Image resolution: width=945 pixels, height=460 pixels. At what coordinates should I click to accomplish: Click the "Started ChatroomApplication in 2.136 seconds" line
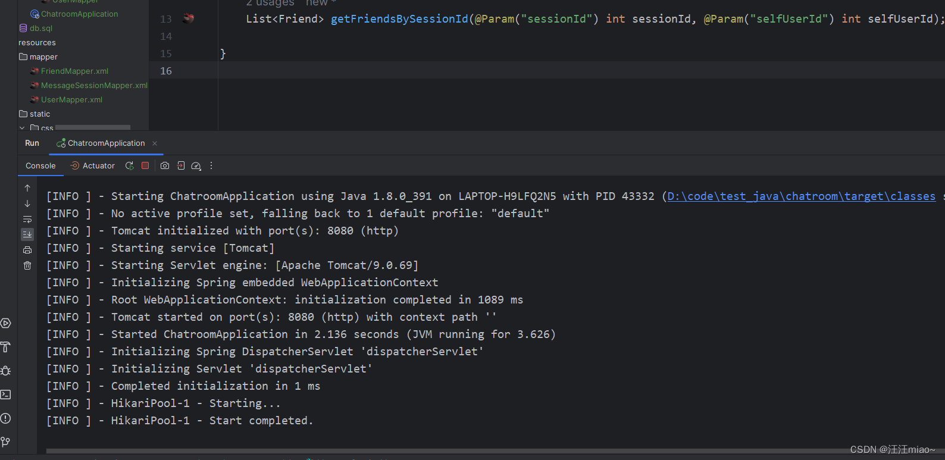click(301, 334)
